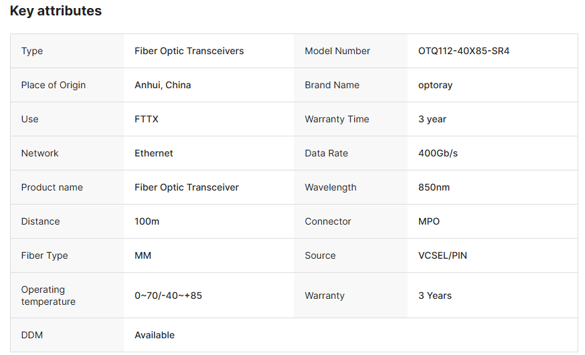Select the DDM Available value
The image size is (585, 355).
coord(155,335)
